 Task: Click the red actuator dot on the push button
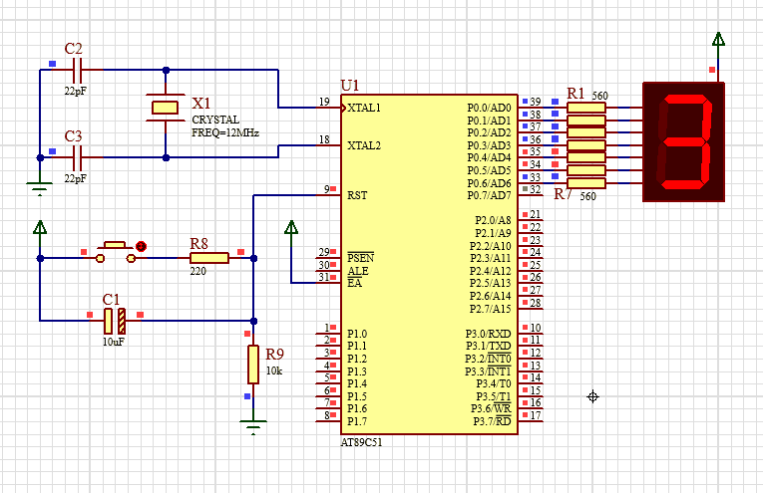point(141,246)
